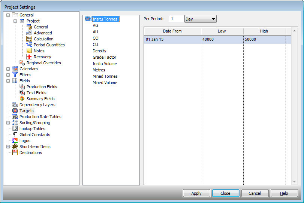This screenshot has height=203, width=304.
Task: Select the Density field entry
Action: click(99, 51)
